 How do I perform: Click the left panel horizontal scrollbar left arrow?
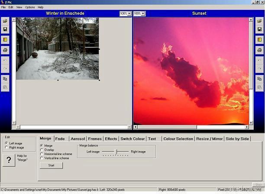coord(18,127)
